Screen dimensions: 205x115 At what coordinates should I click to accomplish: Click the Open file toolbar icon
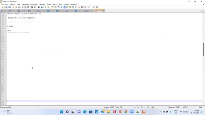pyautogui.click(x=4, y=7)
